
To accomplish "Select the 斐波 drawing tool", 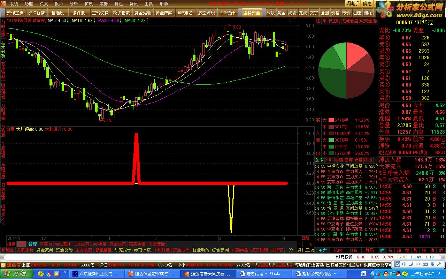I will tap(303, 13).
